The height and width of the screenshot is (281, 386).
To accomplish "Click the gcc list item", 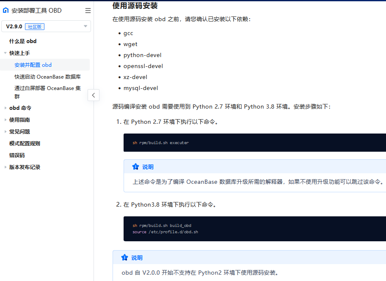I will (128, 33).
